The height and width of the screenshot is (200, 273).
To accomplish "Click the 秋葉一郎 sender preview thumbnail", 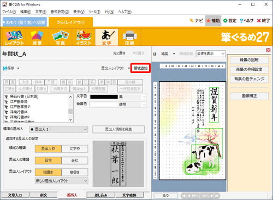I will point(118,164).
